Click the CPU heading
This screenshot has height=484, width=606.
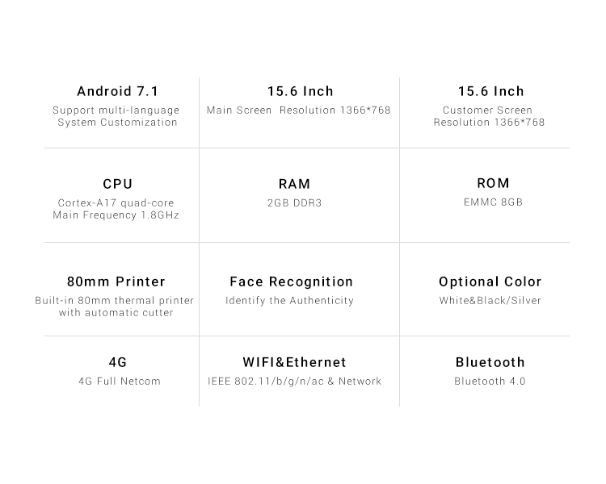[117, 184]
